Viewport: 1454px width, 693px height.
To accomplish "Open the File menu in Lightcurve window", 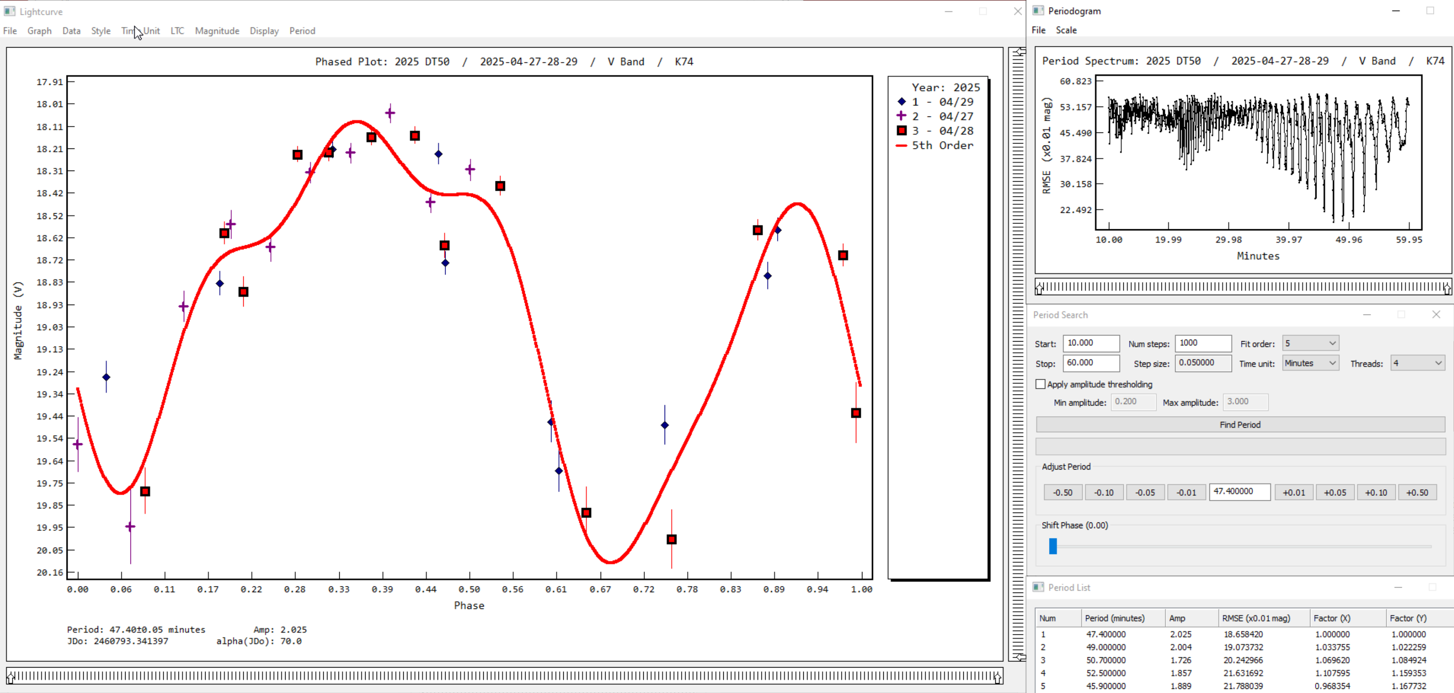I will 10,30.
